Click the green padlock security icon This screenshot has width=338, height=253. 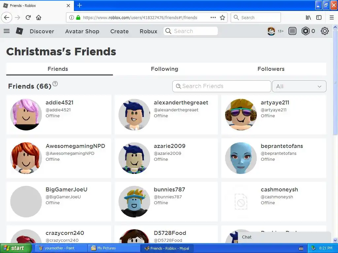coord(78,18)
